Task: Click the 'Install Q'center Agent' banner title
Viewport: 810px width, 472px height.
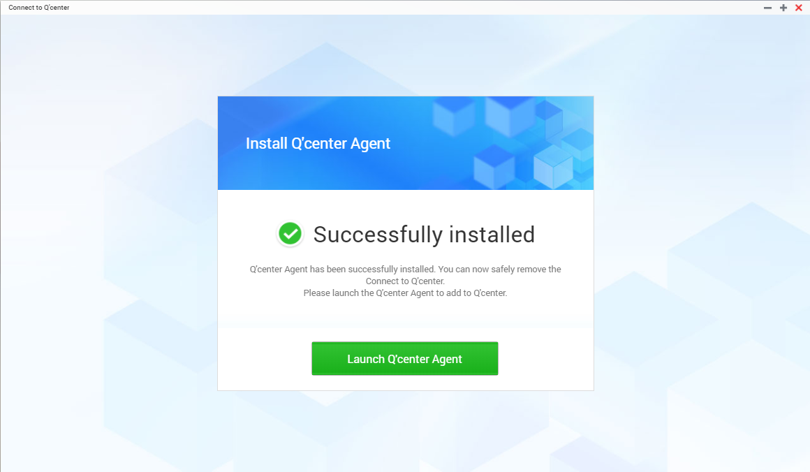Action: [x=318, y=143]
